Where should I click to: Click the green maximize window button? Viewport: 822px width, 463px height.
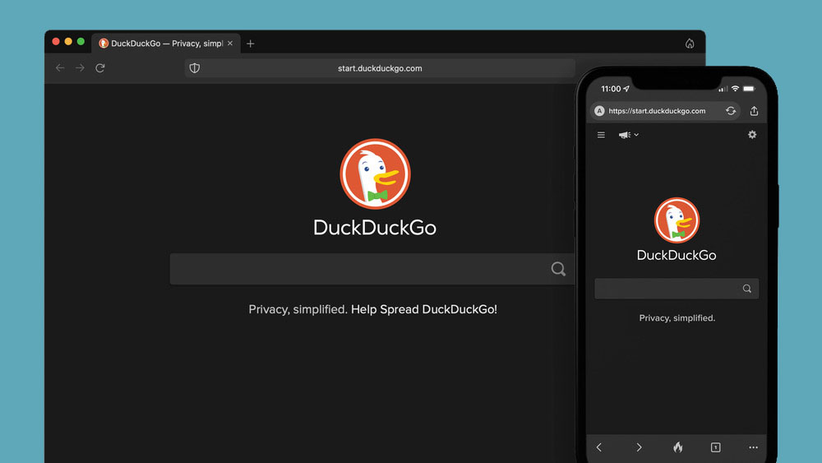point(81,41)
